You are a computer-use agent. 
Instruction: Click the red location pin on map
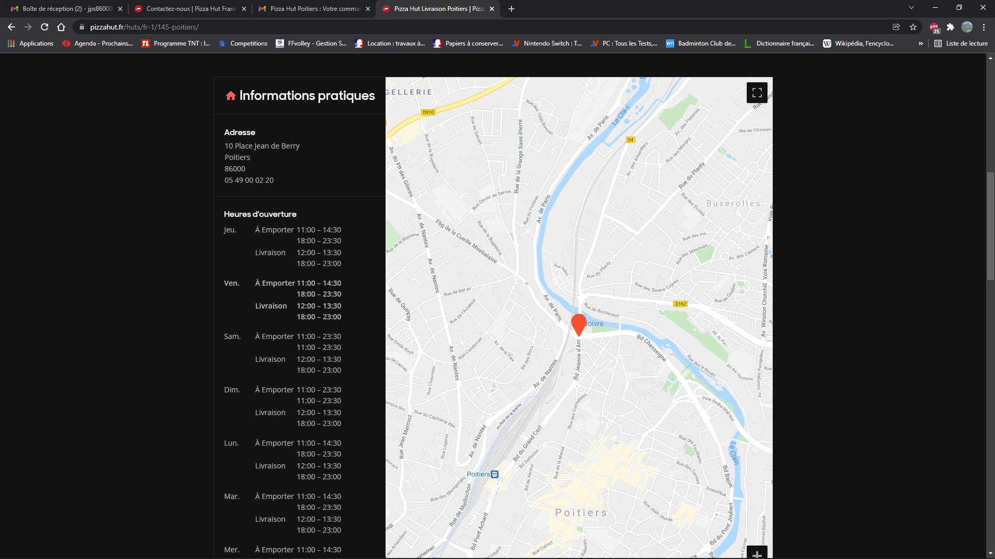578,323
